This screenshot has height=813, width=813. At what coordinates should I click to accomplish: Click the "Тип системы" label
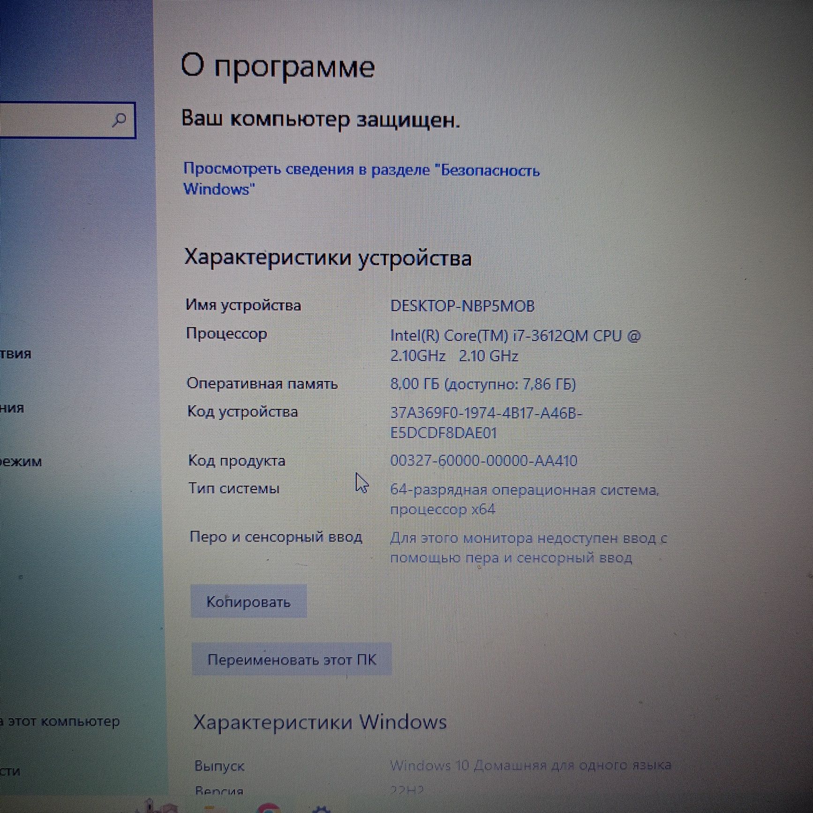coord(234,489)
